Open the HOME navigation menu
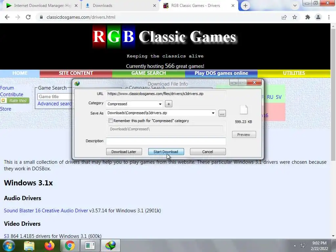Image resolution: width=336 pixels, height=252 pixels. point(20,73)
